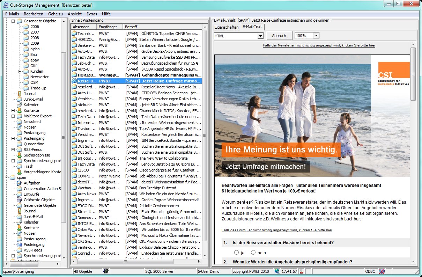The height and width of the screenshot is (277, 422).
Task: Click the Aufgaben tasks icon
Action: click(x=19, y=183)
